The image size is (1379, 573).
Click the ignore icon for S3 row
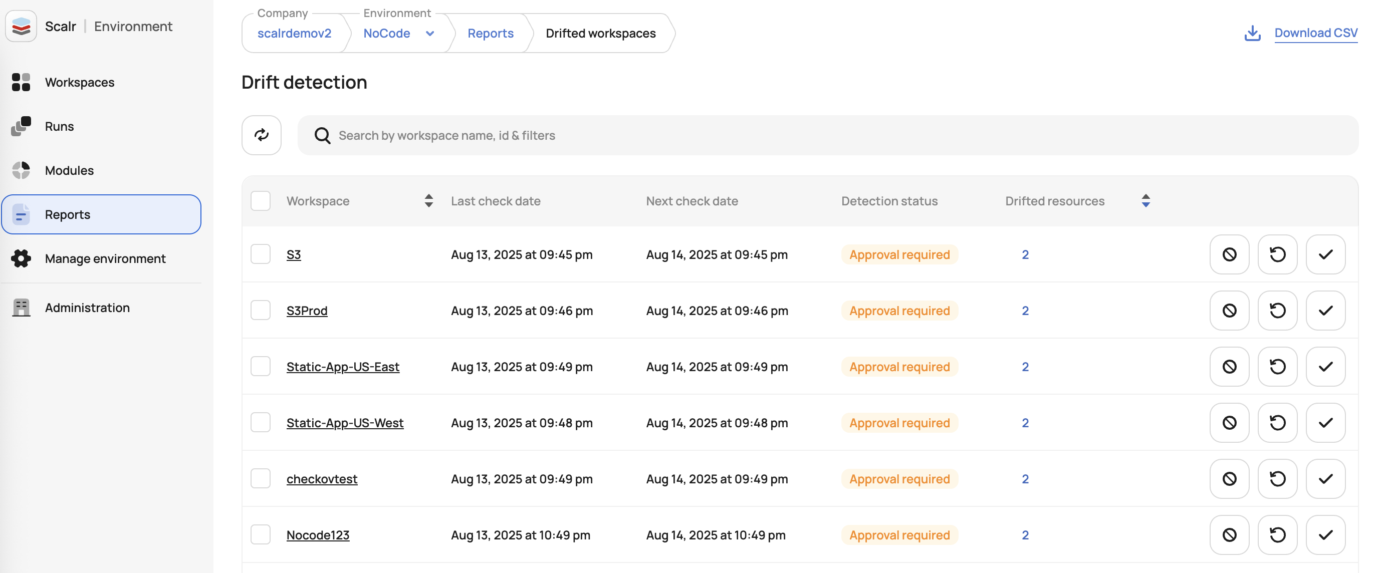tap(1229, 254)
